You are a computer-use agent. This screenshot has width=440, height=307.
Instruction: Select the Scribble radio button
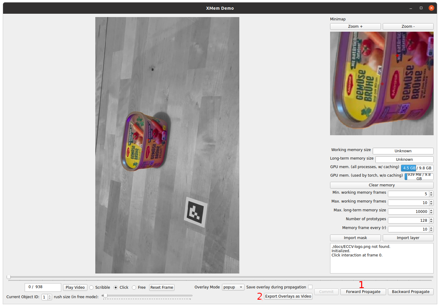[91, 288]
